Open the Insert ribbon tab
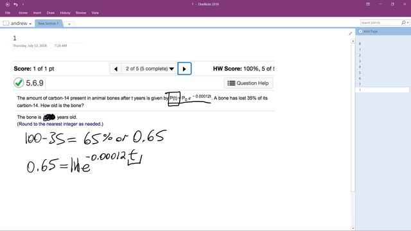 37,13
